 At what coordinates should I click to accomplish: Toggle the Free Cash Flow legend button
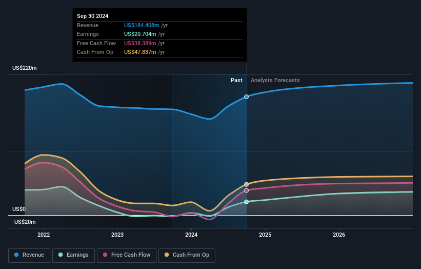[127, 255]
